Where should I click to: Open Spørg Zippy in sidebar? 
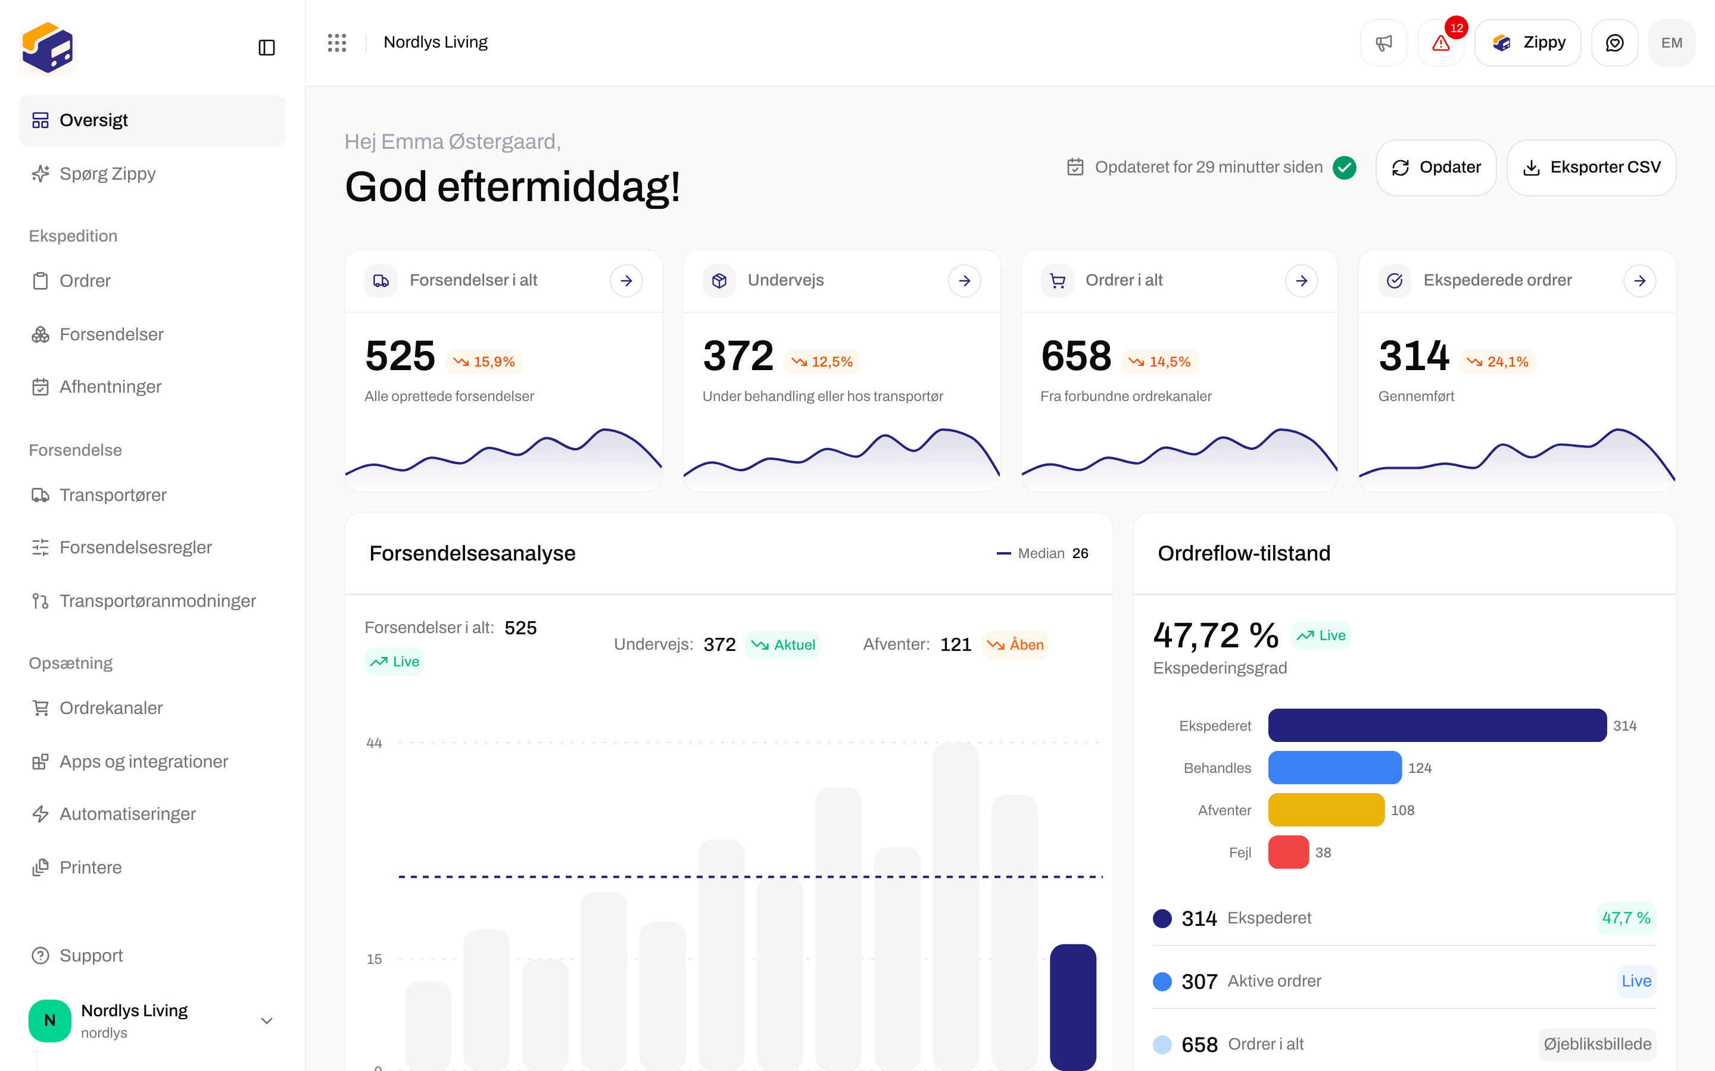[152, 174]
